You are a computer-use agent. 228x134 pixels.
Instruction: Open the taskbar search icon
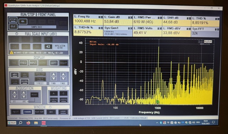[21, 123]
